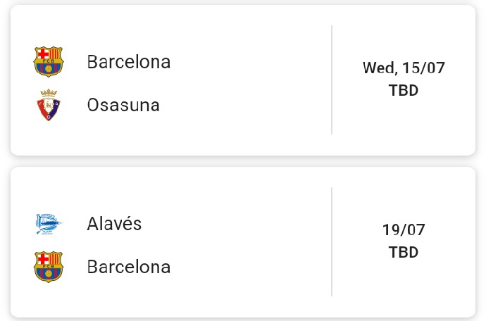
Task: Click Barcelona's crest in the Alavés fixture
Action: click(49, 267)
